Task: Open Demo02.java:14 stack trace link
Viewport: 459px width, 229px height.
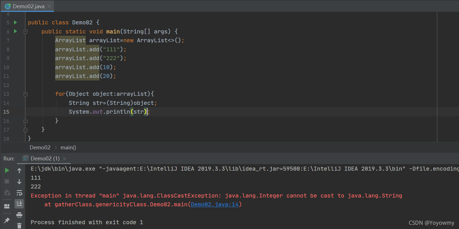Action: tap(215, 204)
